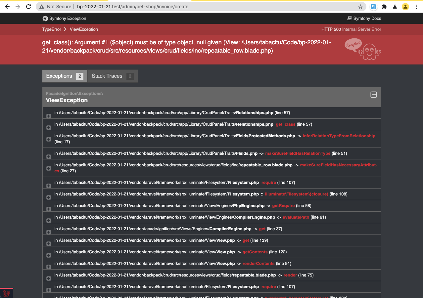This screenshot has height=298, width=423.
Task: Select the Exceptions tab
Action: pyautogui.click(x=59, y=76)
